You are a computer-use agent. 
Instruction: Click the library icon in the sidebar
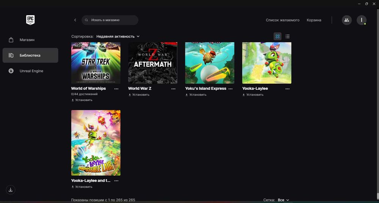click(x=11, y=55)
